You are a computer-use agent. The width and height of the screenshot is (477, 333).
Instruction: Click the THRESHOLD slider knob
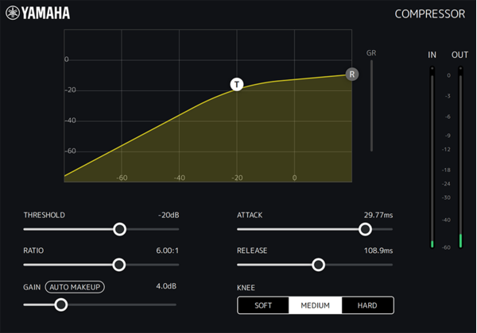(x=119, y=229)
